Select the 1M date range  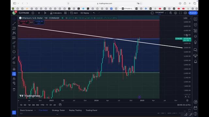(29, 105)
